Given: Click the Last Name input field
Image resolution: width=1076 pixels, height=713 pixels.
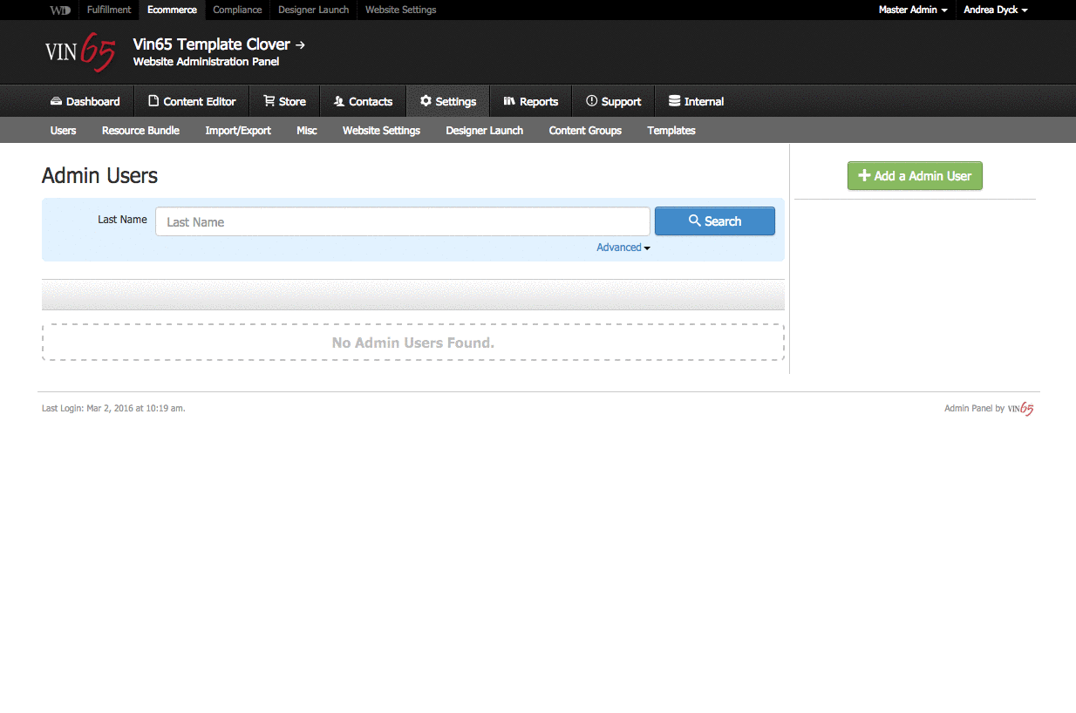Looking at the screenshot, I should [402, 221].
